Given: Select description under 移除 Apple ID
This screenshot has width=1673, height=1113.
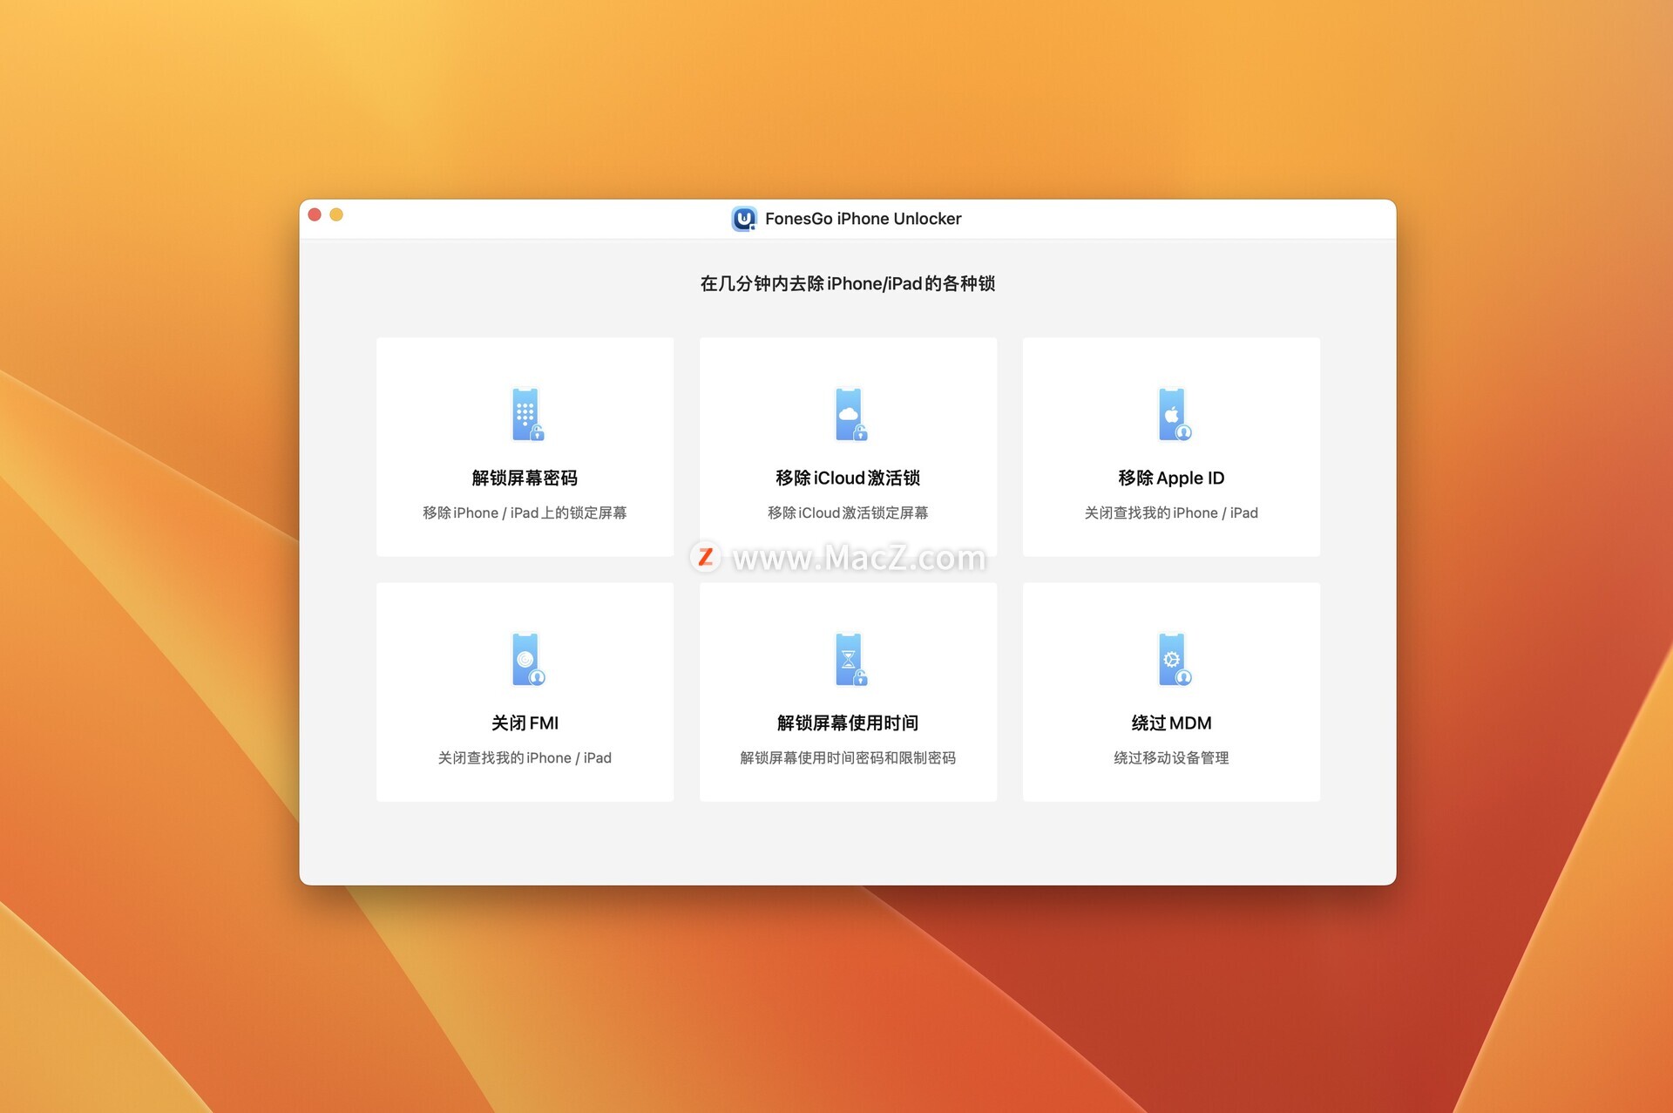Looking at the screenshot, I should (1171, 512).
